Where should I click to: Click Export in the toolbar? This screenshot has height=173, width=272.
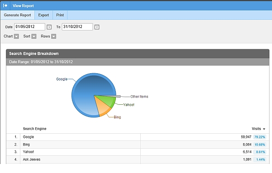(x=43, y=15)
